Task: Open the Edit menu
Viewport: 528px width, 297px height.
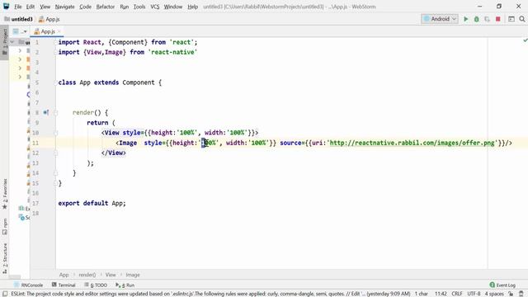Action: [31, 7]
